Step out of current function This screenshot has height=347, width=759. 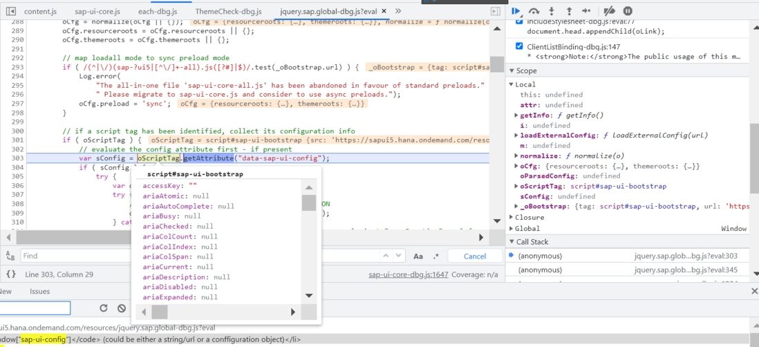(569, 10)
